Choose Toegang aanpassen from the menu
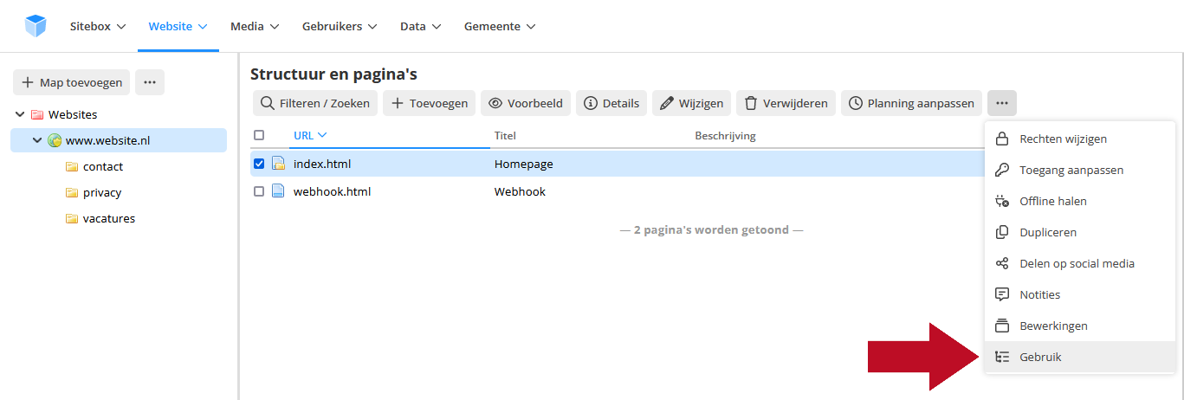Screen dimensions: 1184x400 pyautogui.click(x=1080, y=170)
